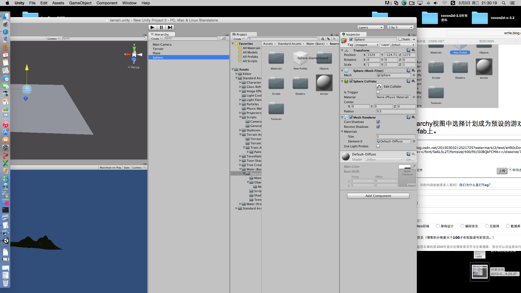Open the Layers dropdown
521x293 pixels.
click(370, 27)
